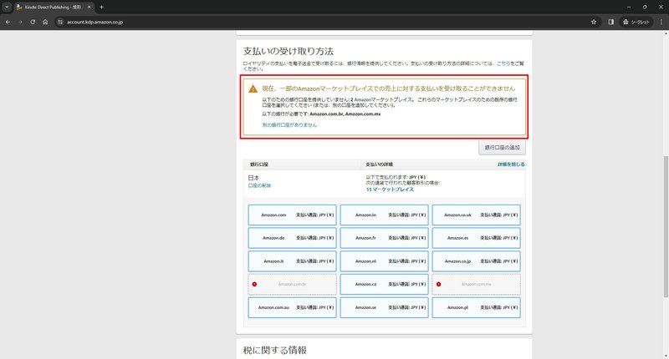Click the page vertical scrollbar thumb
Screen dimensions: 669x359
click(x=666, y=226)
